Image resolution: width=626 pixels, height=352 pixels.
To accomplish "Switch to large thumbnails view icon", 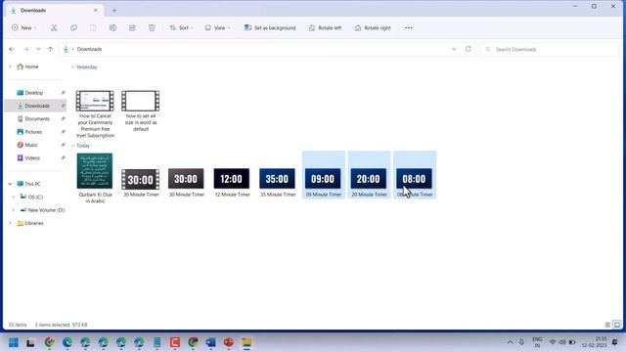I will 617,325.
